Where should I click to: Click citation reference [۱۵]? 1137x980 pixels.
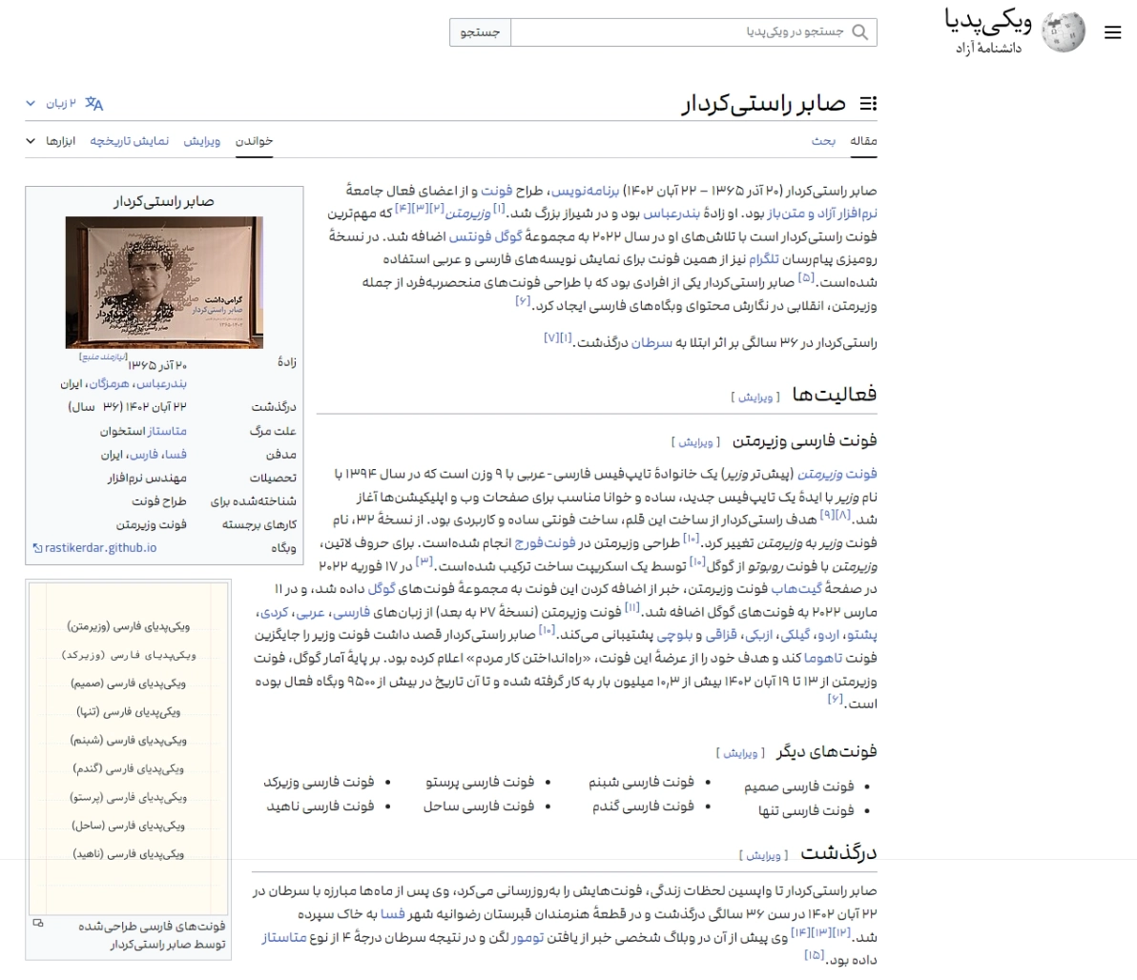click(815, 955)
